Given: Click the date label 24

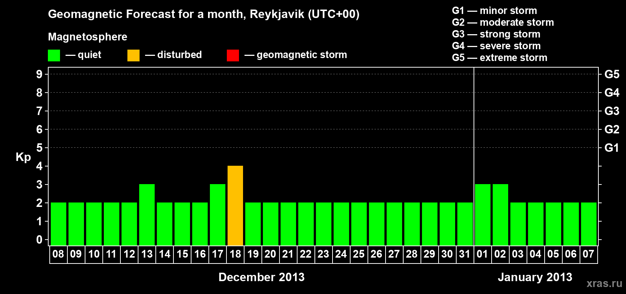Looking at the screenshot, I should click(341, 254).
